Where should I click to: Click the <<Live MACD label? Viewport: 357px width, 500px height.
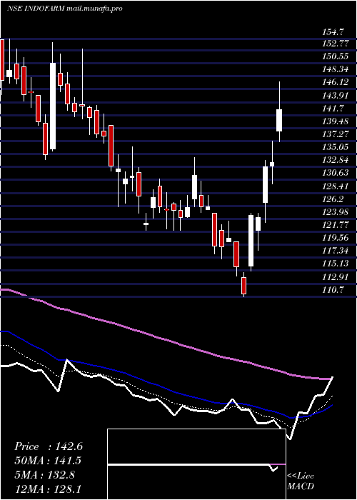click(x=301, y=481)
